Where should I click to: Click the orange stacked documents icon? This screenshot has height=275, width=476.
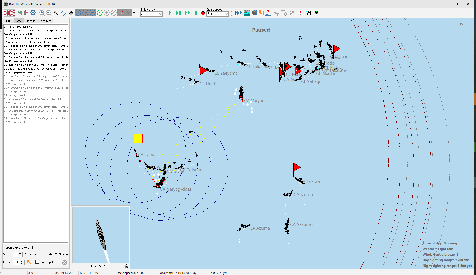[261, 13]
